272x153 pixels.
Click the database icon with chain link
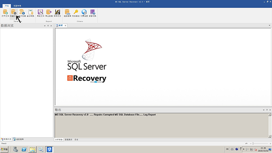tap(67, 12)
